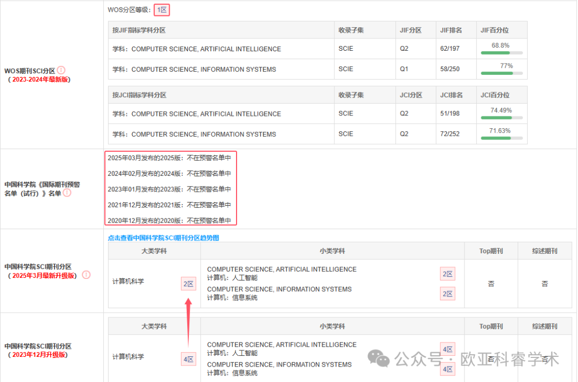Image resolution: width=578 pixels, height=382 pixels.
Task: Click the 否 value under 综述期刊 in the 2025 table
Action: pyautogui.click(x=544, y=284)
